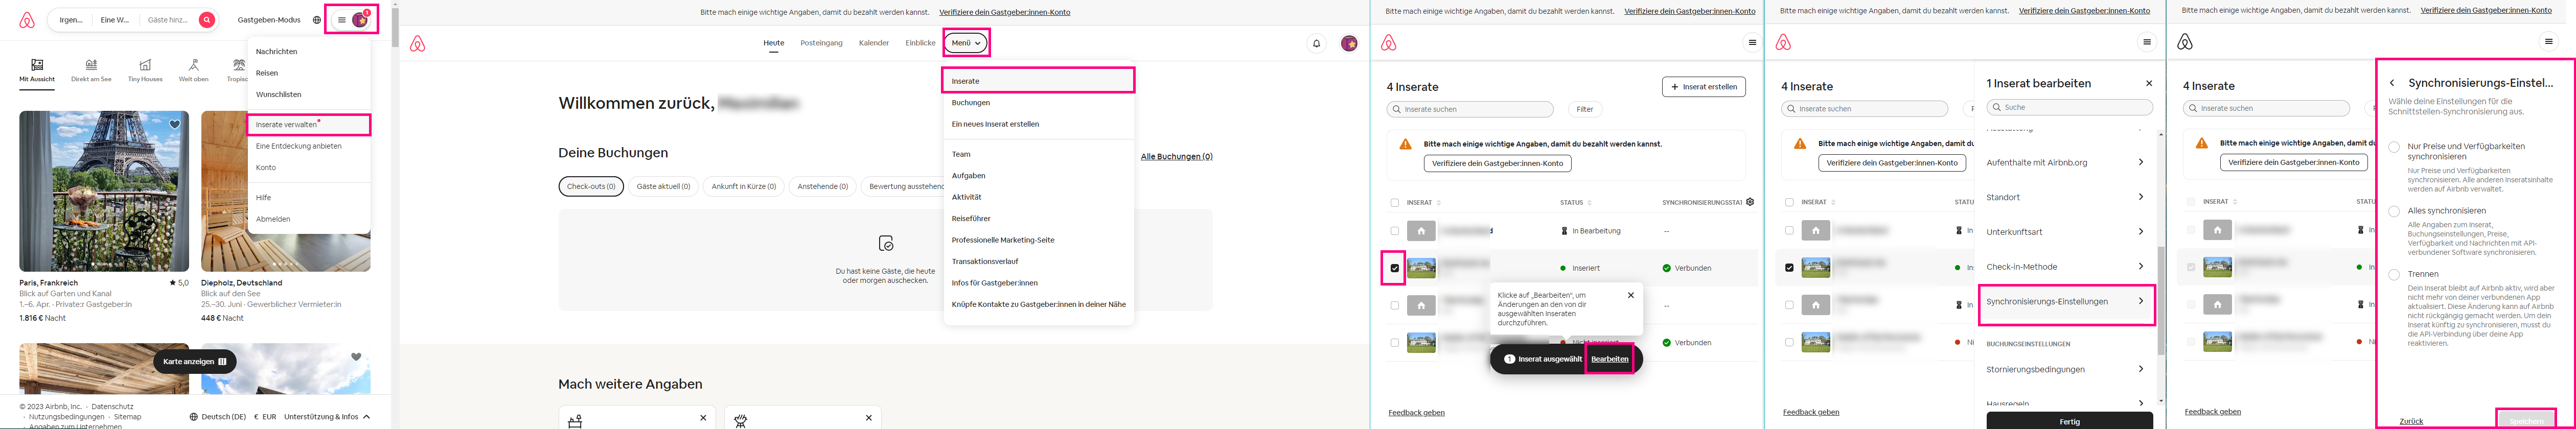This screenshot has height=429, width=2576.
Task: Favorite the Paris listing with the heart icon
Action: 175,125
